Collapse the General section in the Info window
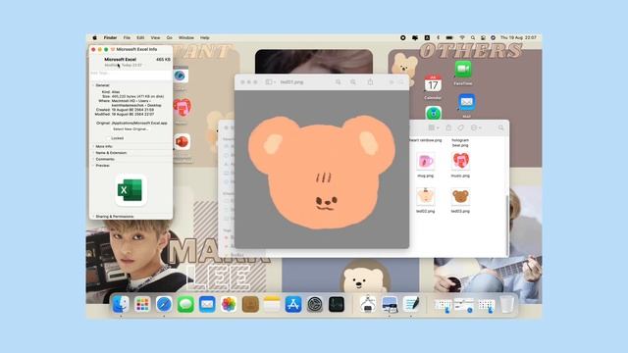628x353 pixels. click(94, 85)
